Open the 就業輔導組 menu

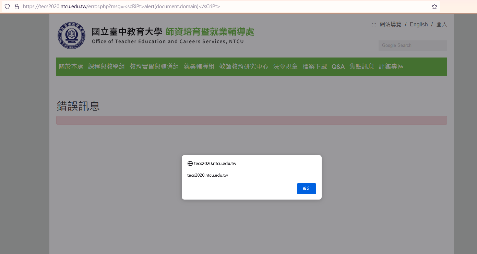click(x=199, y=67)
